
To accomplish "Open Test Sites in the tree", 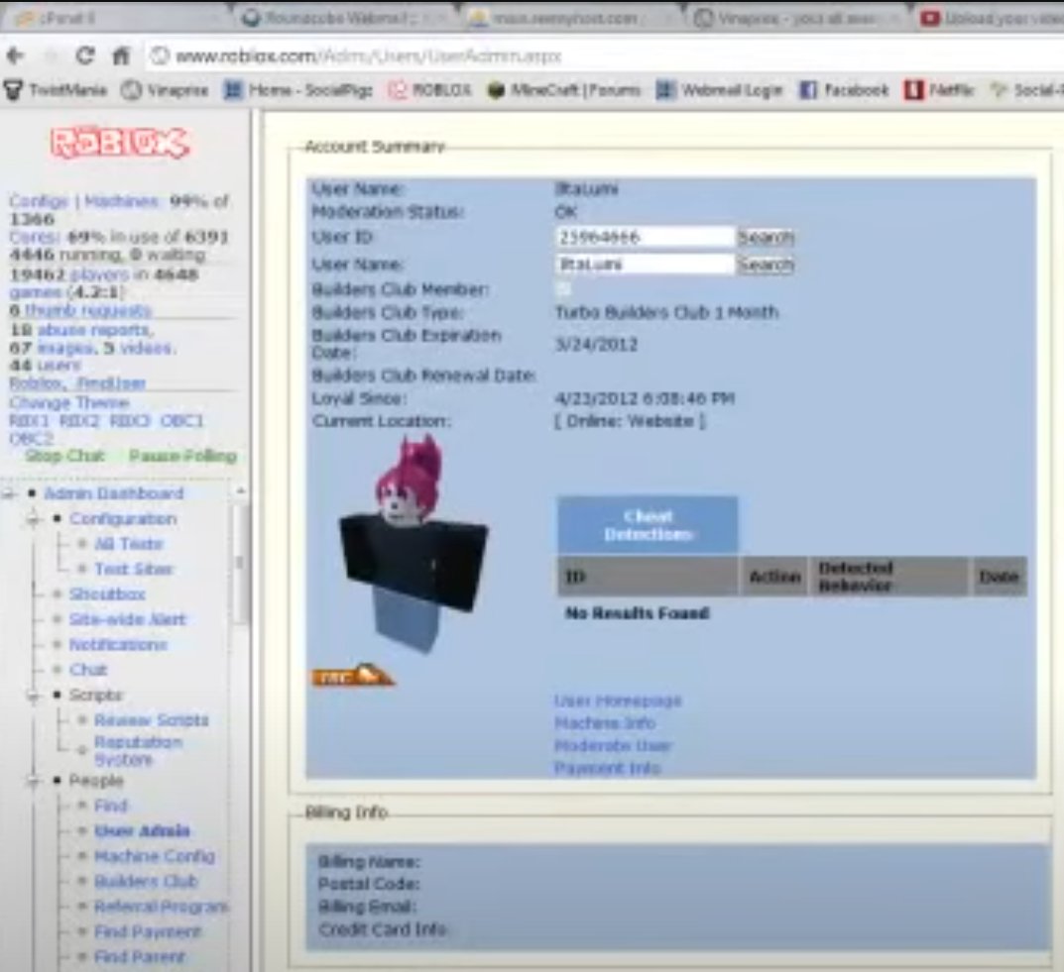I will coord(134,569).
